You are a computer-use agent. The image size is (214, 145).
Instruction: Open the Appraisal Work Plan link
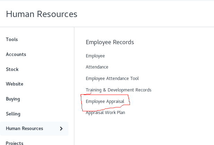click(105, 113)
